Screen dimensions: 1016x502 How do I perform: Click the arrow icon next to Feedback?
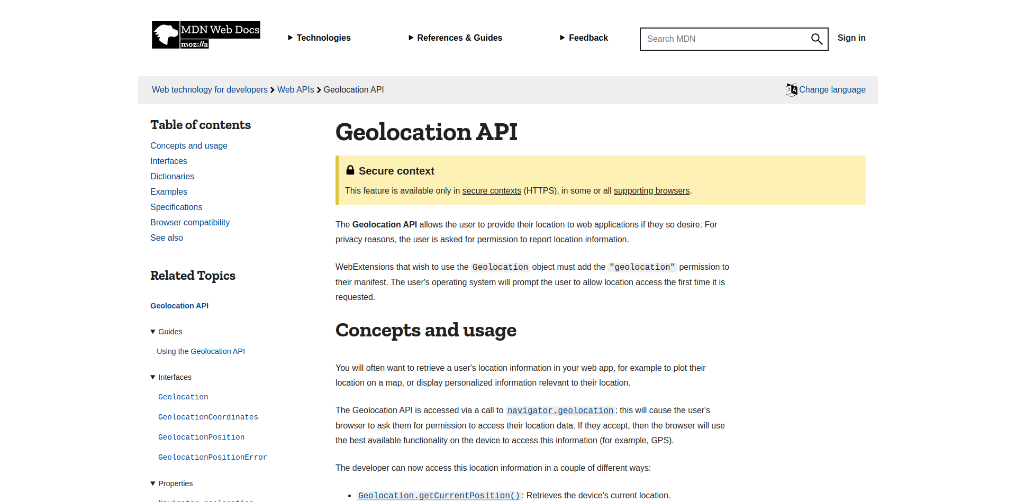562,38
